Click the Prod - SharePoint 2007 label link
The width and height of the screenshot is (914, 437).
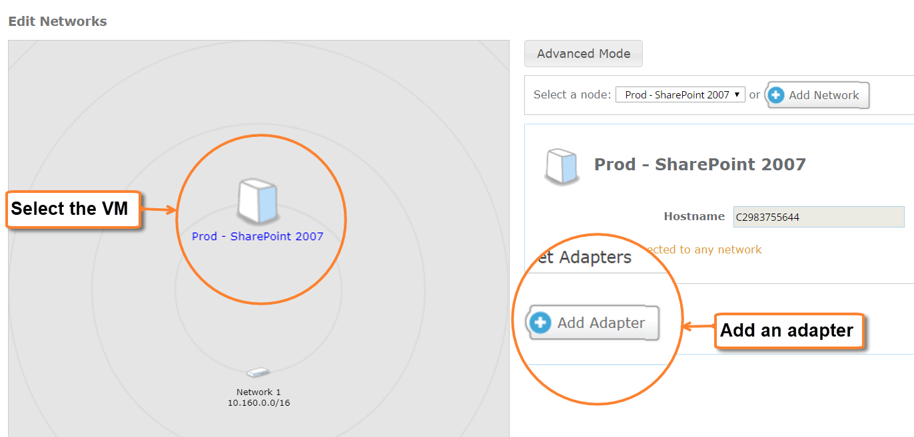click(257, 236)
